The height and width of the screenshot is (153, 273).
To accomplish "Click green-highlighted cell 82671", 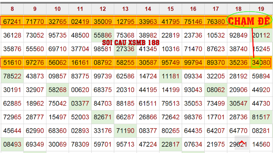I will click(103, 117).
